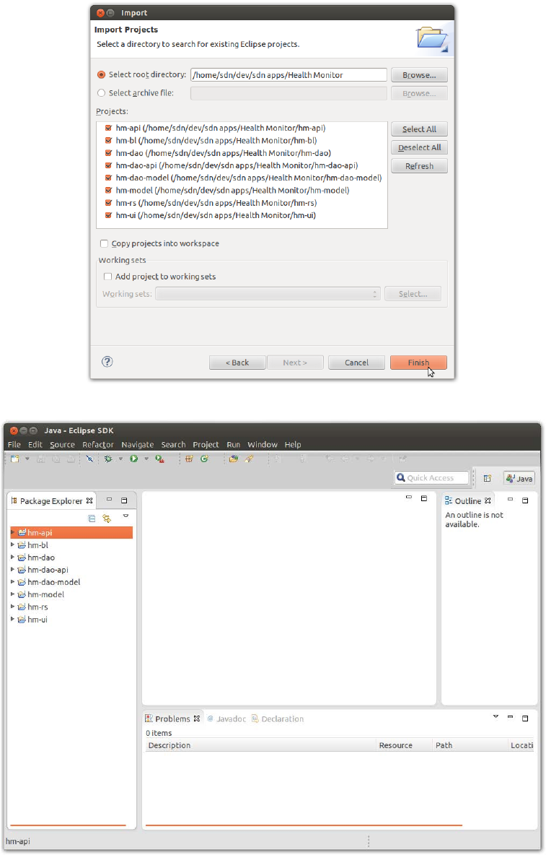Enable 'Add project to working sets' checkbox
The width and height of the screenshot is (546, 855).
pos(107,277)
